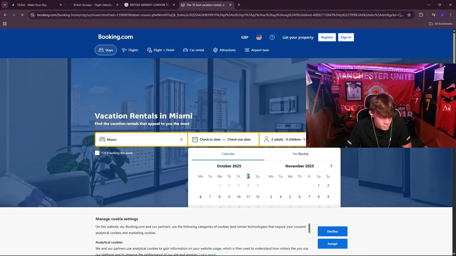
Task: Select the Stays navigation tab
Action: coord(106,50)
